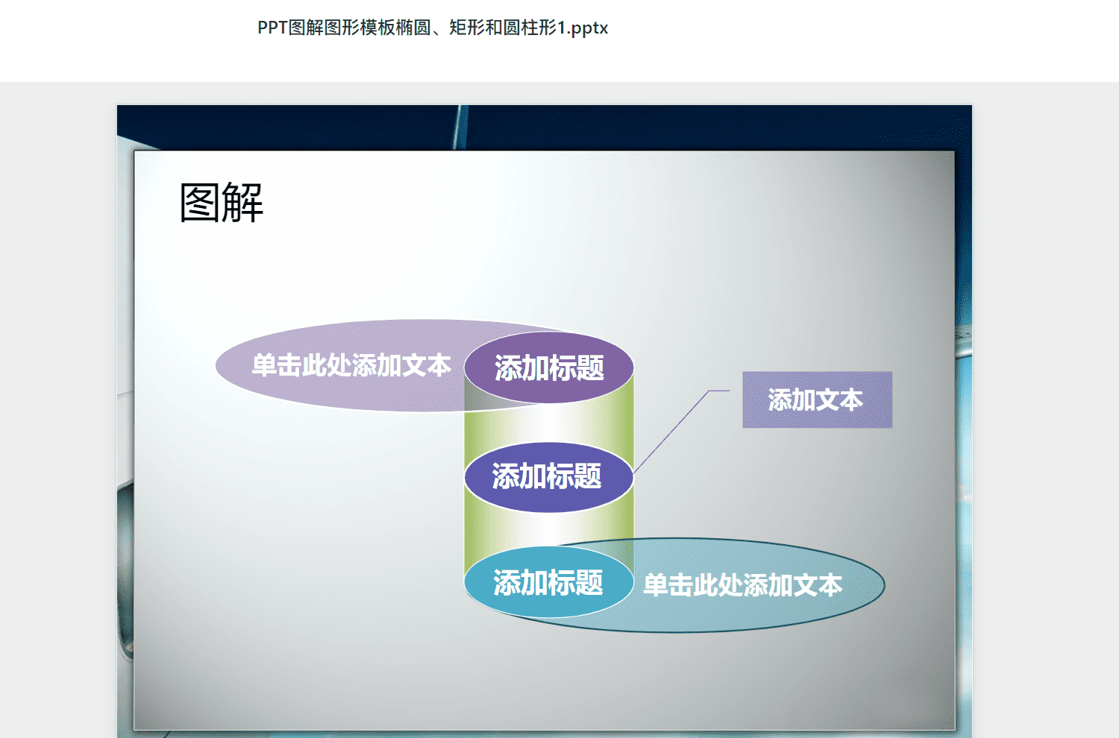Click the file title 'PPT图解图形模板椭圆、矩形和圆柱形1.pptx'
The height and width of the screenshot is (738, 1119).
point(433,28)
